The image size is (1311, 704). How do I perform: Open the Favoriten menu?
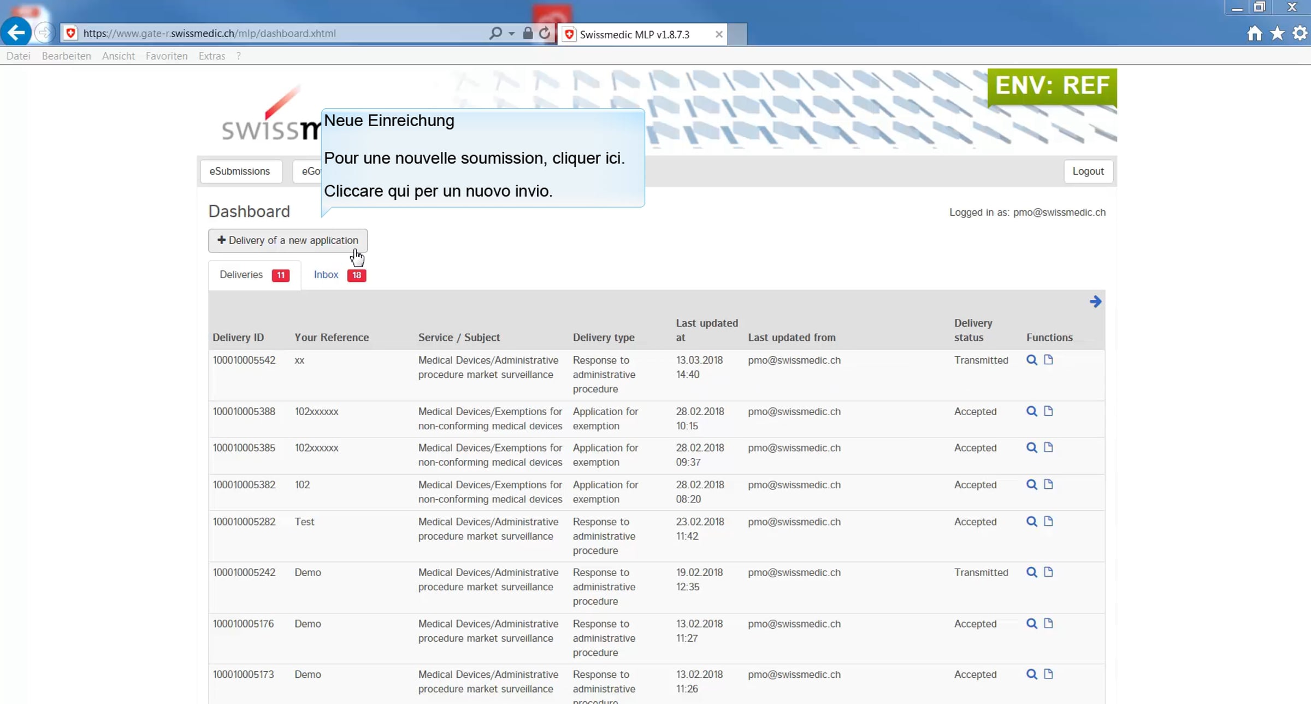[167, 56]
